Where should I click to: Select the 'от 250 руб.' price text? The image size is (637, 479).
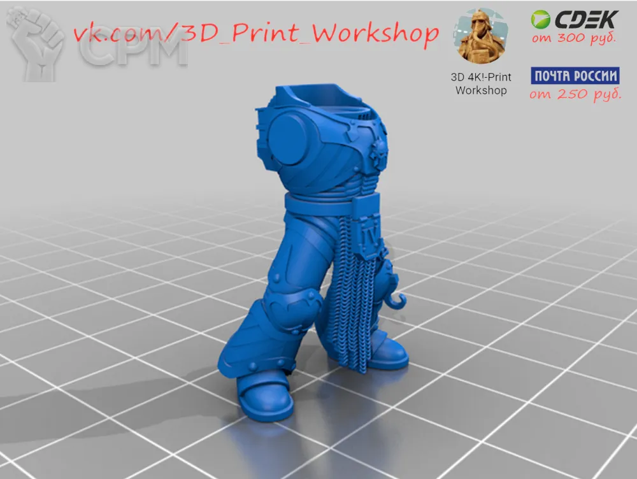coord(575,96)
